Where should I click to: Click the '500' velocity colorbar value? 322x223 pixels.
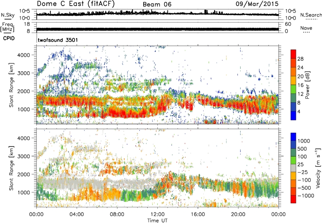coord(302,149)
